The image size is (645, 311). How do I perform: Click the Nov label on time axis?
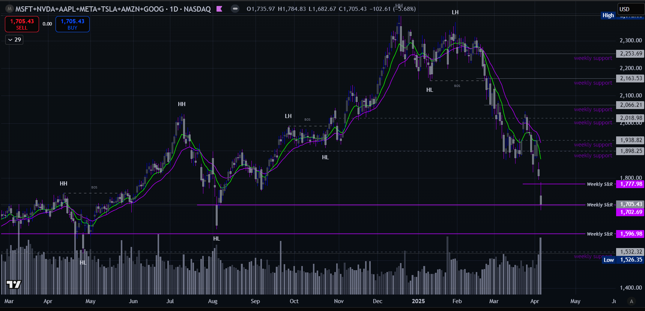(x=339, y=301)
